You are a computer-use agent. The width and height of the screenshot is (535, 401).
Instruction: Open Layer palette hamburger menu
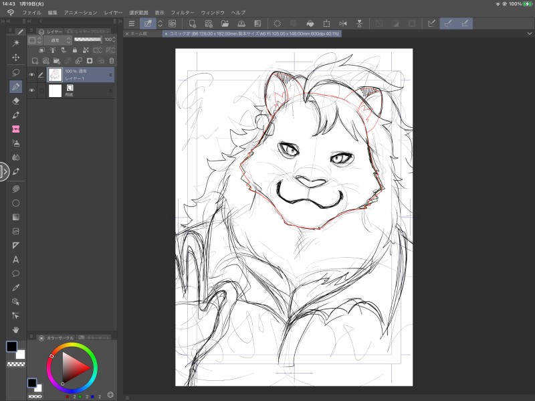(x=31, y=30)
